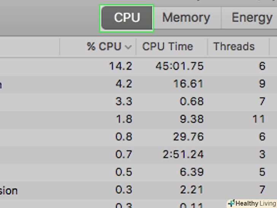Sort by the Threads column header
The width and height of the screenshot is (277, 208).
234,47
